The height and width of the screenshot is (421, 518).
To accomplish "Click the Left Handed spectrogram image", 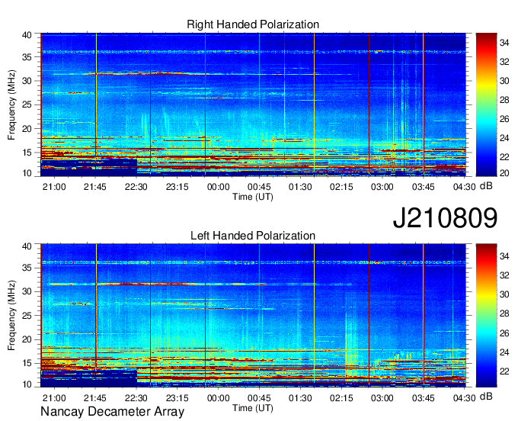I will pos(253,315).
